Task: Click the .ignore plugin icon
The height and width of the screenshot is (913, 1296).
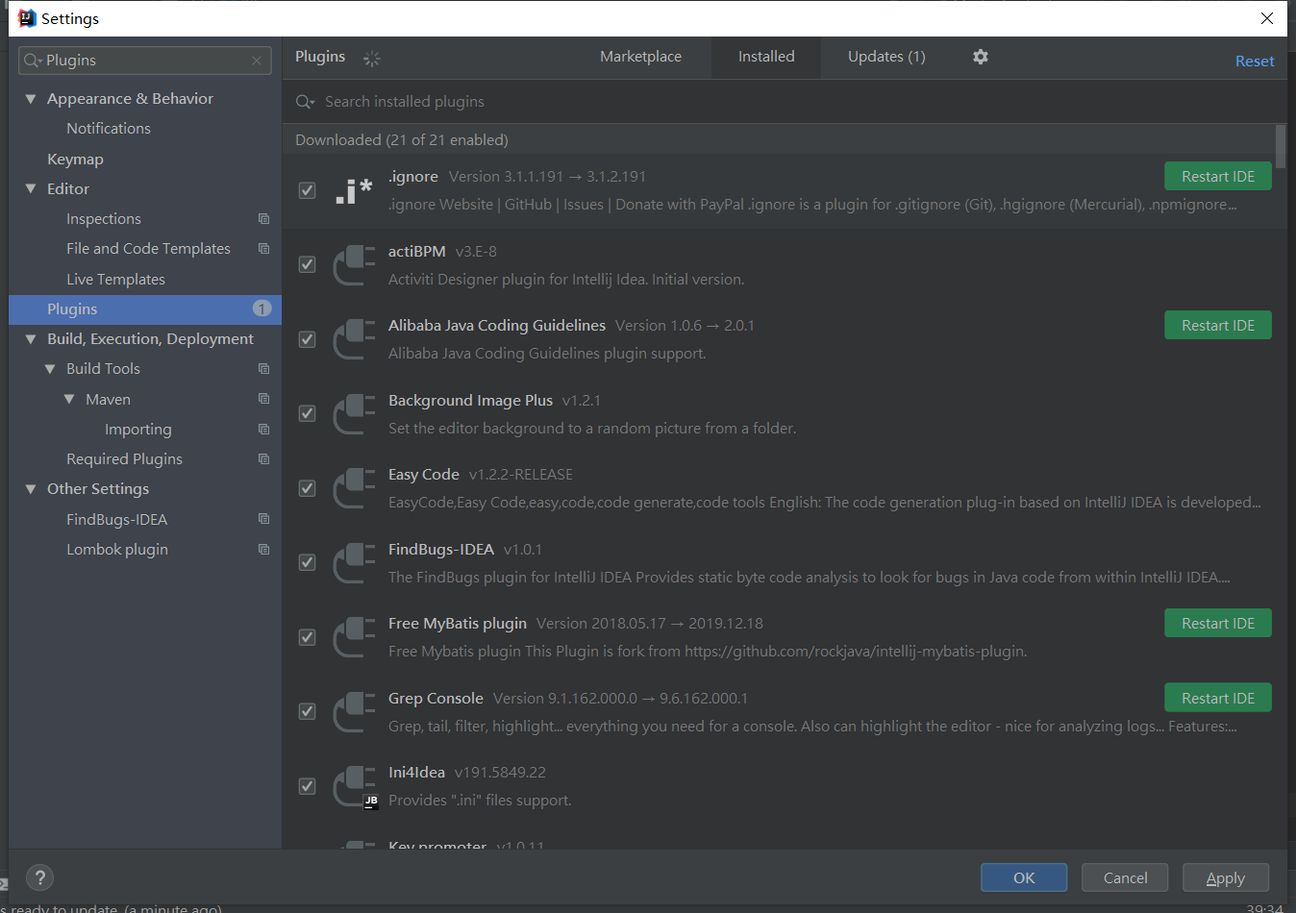Action: (x=354, y=190)
